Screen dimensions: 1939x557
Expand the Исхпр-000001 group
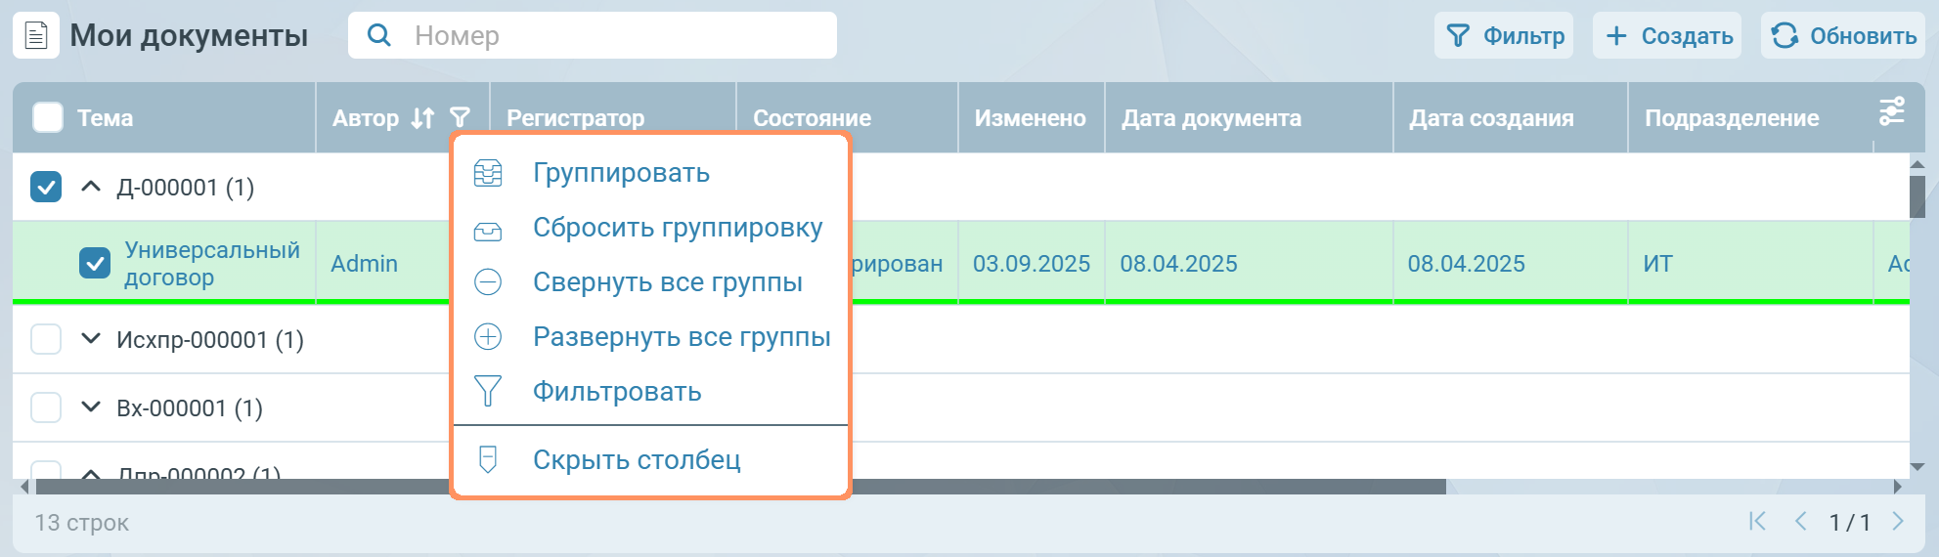tap(91, 339)
